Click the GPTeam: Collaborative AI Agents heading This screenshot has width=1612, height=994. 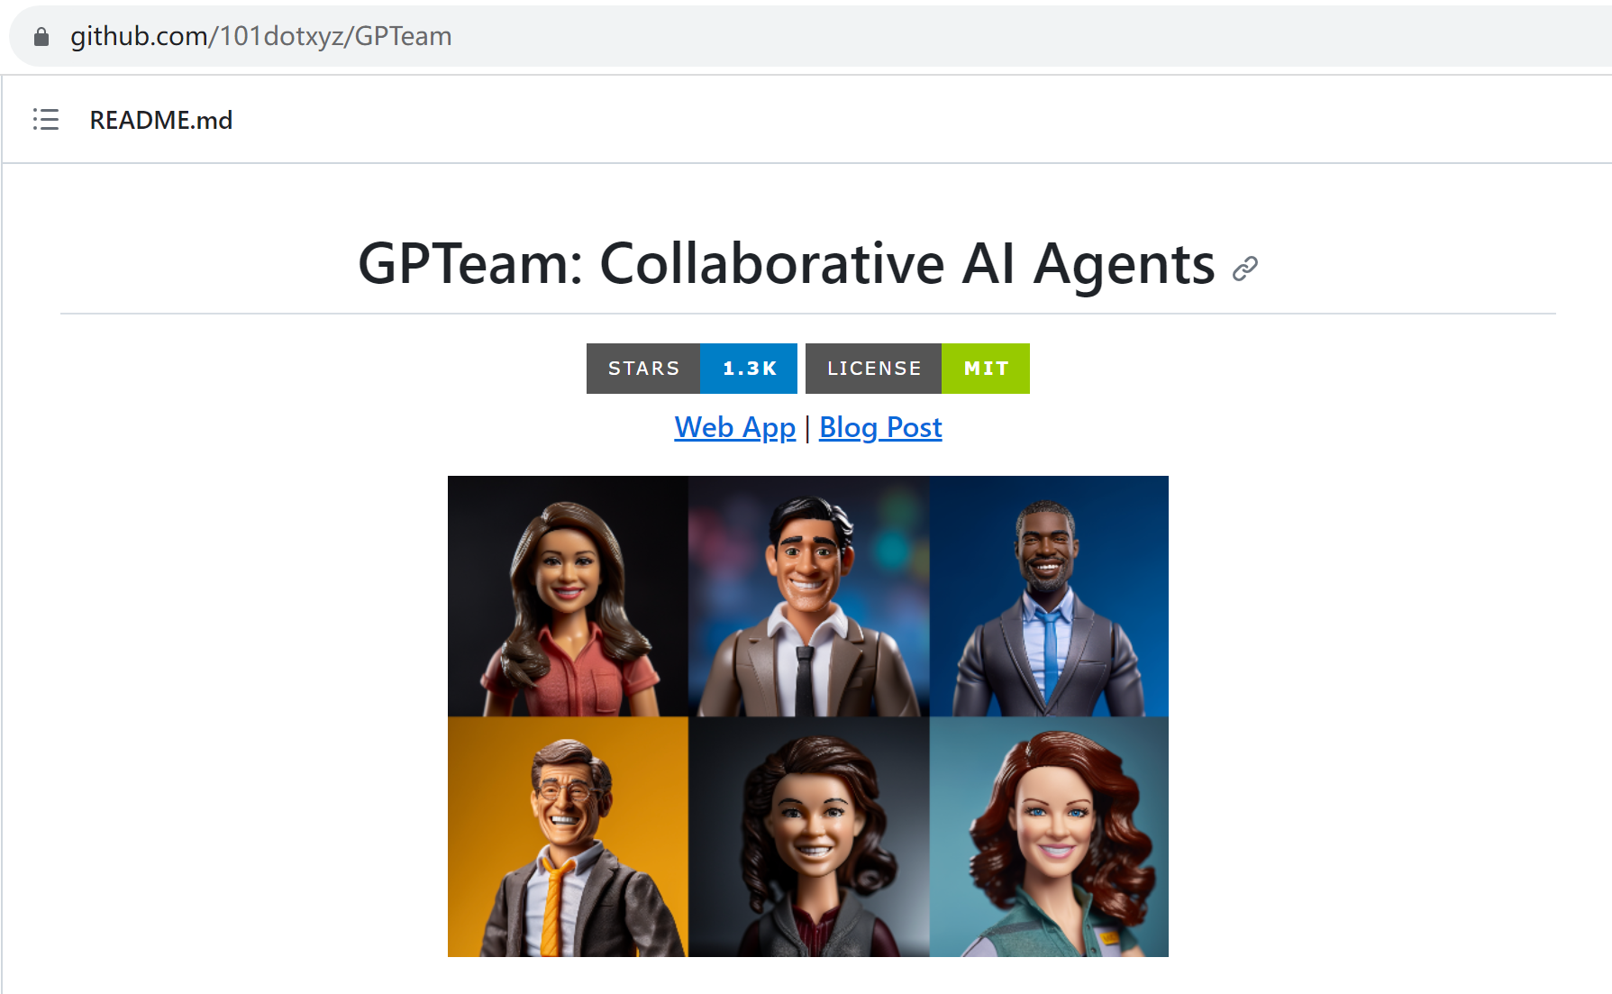787,264
